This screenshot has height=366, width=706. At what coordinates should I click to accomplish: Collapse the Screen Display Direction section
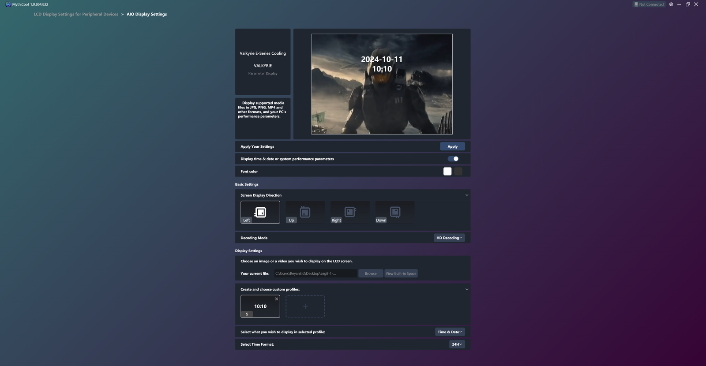[x=467, y=195]
